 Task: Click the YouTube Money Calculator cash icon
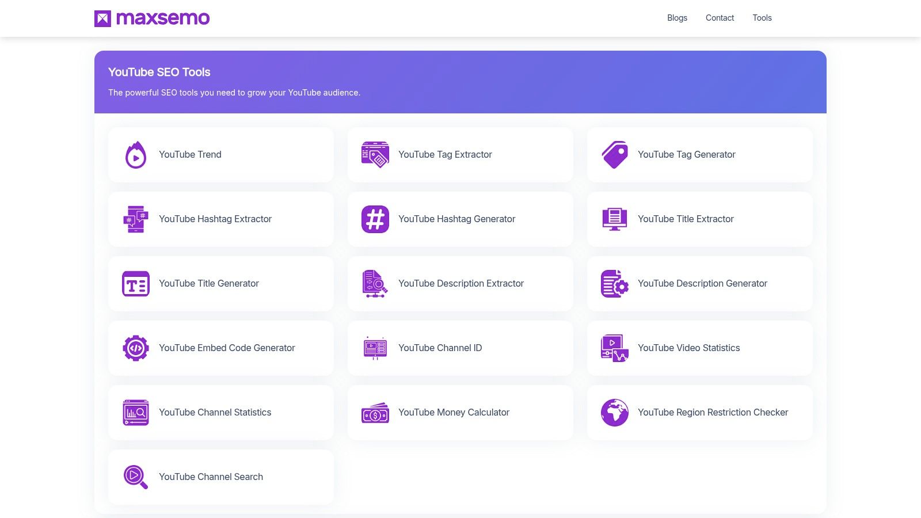point(375,412)
